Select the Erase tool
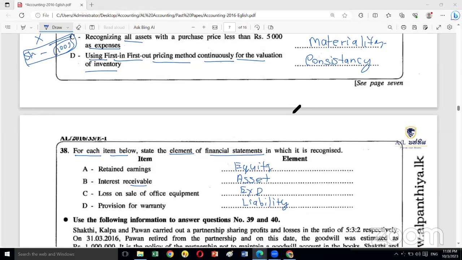 (x=78, y=27)
